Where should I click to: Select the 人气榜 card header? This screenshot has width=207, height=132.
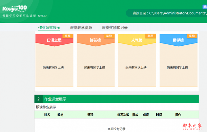coord(137,40)
